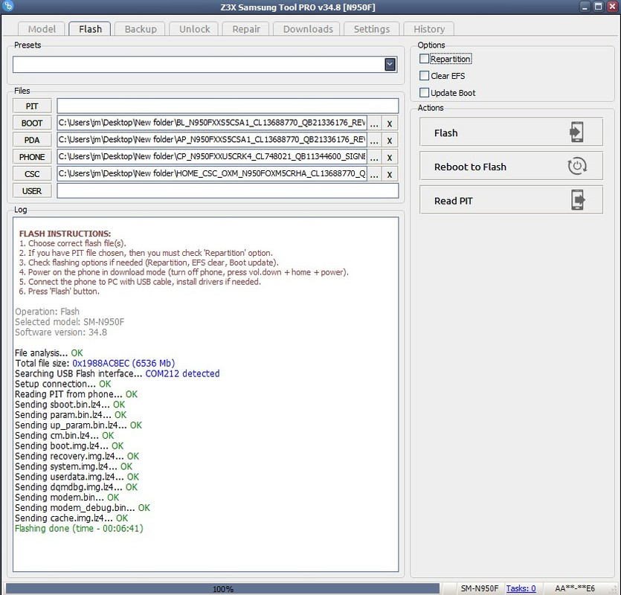Click the Read PIT phone icon
621x595 pixels.
point(578,200)
